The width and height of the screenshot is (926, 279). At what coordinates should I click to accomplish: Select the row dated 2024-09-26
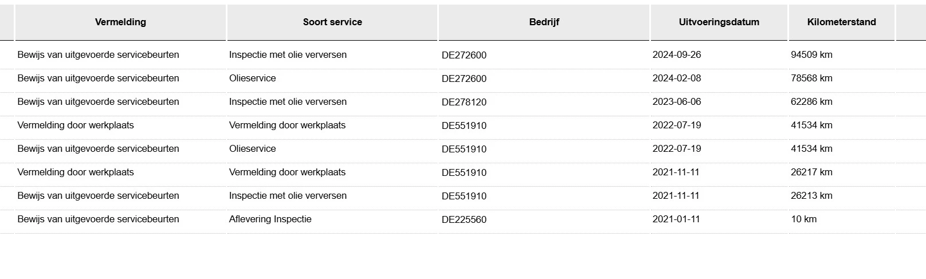click(x=463, y=55)
